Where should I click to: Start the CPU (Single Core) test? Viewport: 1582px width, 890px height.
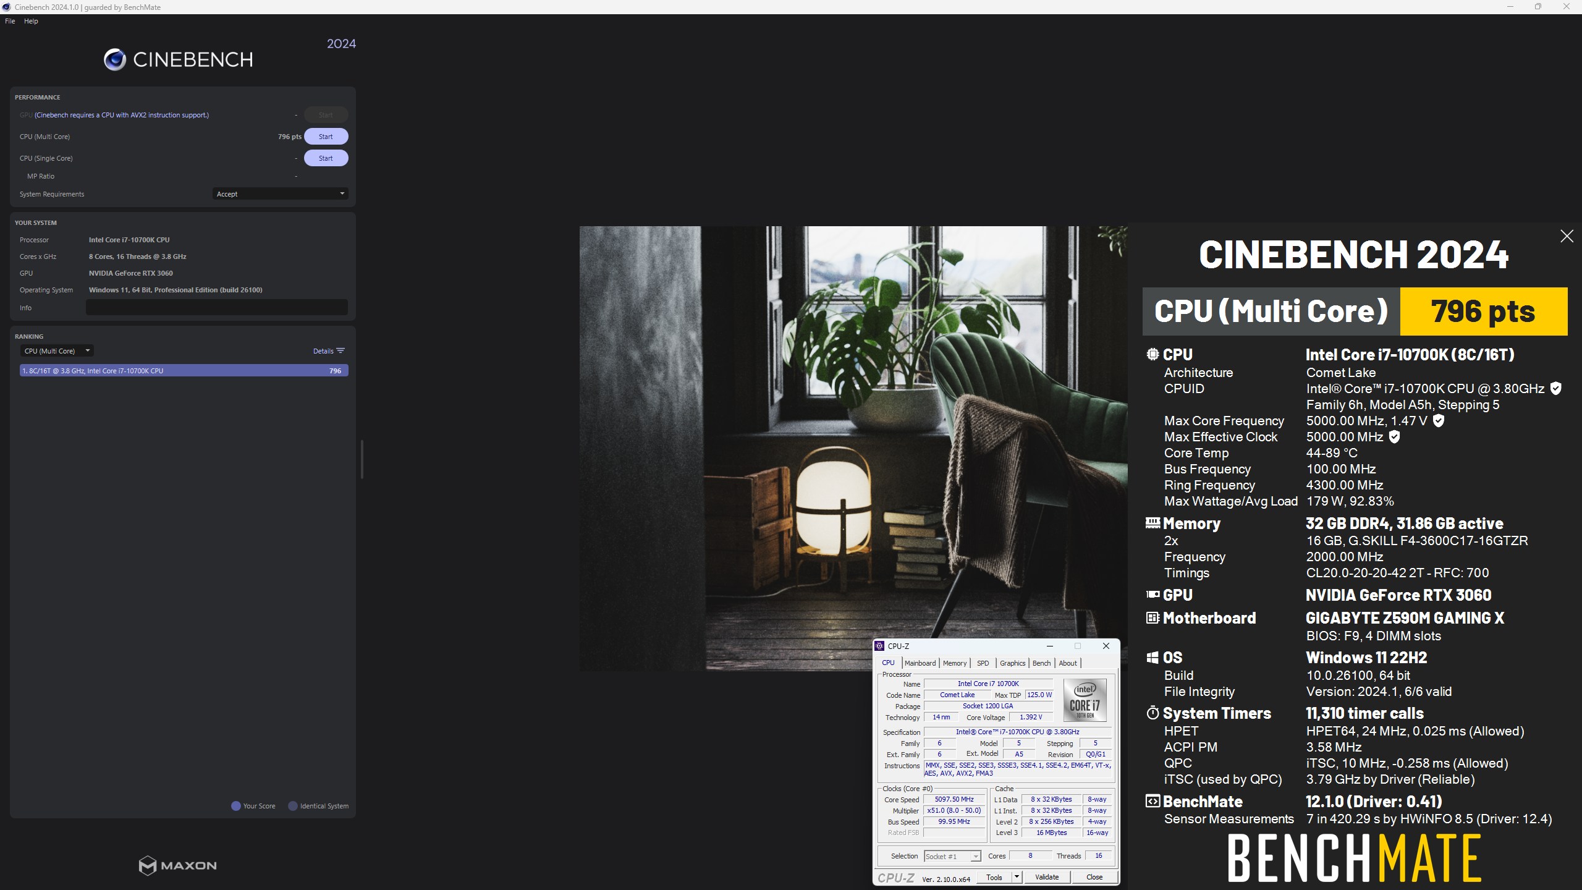pyautogui.click(x=326, y=158)
